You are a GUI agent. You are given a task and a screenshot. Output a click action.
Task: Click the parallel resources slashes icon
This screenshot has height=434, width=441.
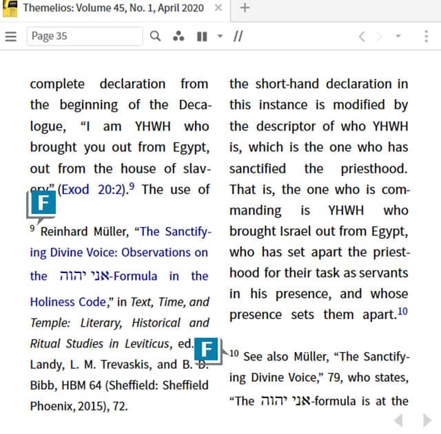point(238,36)
